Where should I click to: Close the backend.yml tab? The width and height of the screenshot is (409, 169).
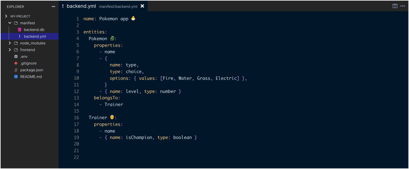coord(142,6)
